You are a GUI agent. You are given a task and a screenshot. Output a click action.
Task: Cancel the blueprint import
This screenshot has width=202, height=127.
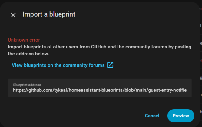(x=152, y=116)
